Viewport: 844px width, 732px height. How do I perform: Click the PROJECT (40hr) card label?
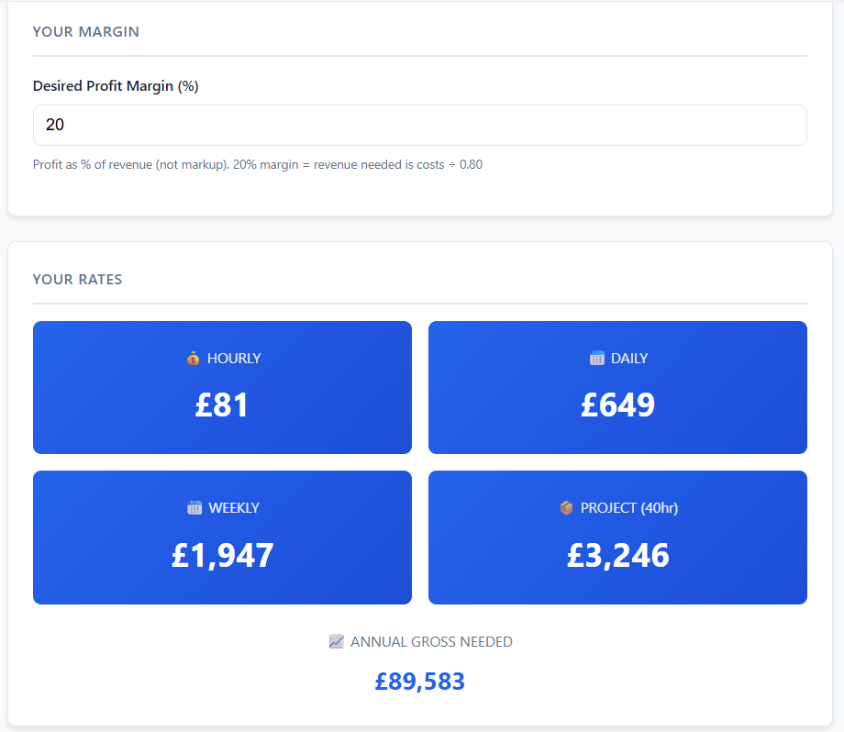coord(629,507)
